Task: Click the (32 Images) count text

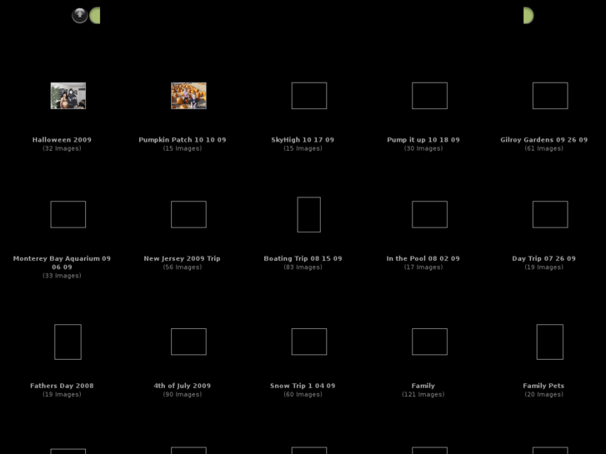Action: coord(62,148)
